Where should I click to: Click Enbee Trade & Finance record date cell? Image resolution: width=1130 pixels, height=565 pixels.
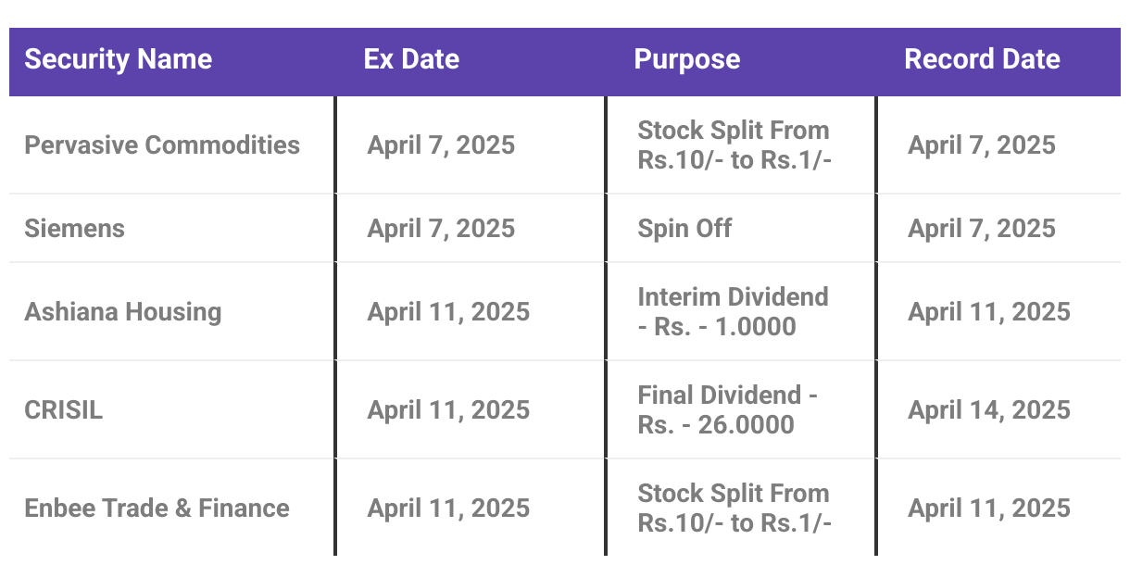tap(989, 508)
